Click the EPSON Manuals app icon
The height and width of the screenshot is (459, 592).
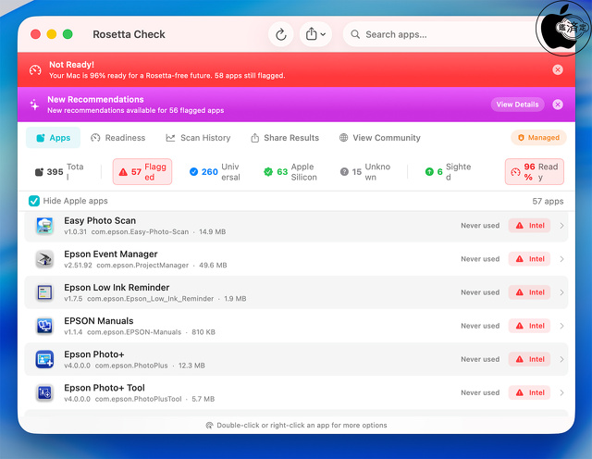pos(44,326)
